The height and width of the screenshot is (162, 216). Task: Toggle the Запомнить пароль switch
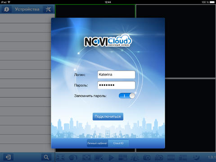127,96
